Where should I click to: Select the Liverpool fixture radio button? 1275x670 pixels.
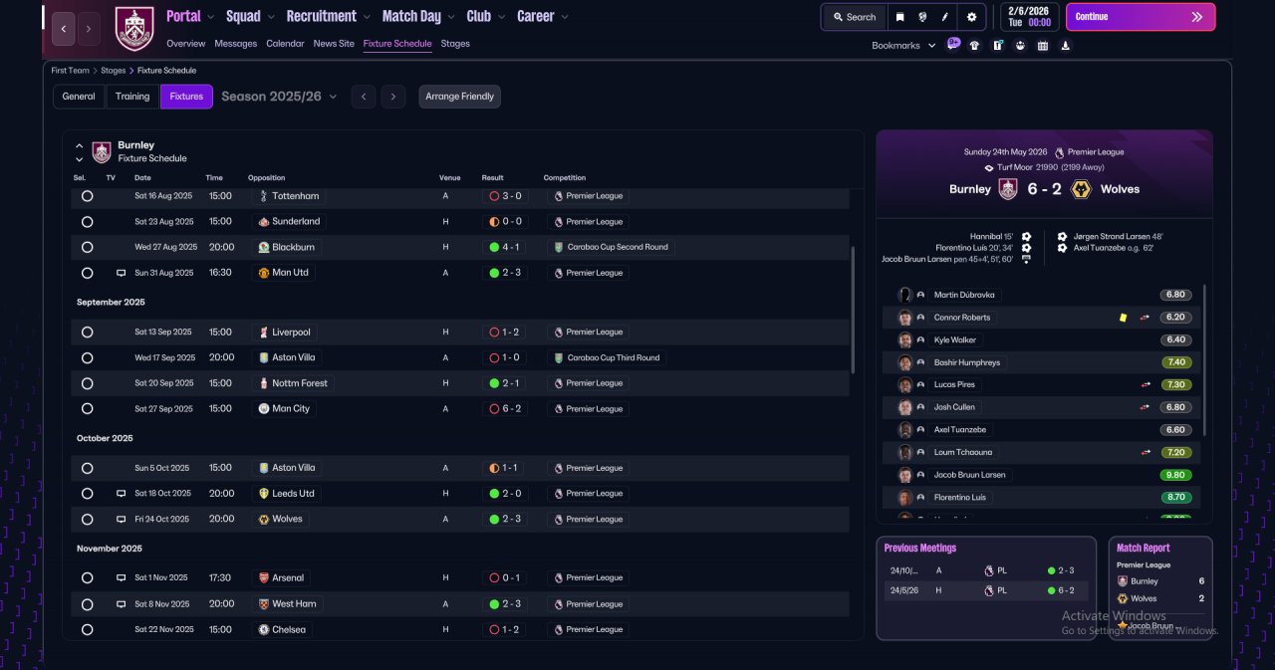point(87,333)
